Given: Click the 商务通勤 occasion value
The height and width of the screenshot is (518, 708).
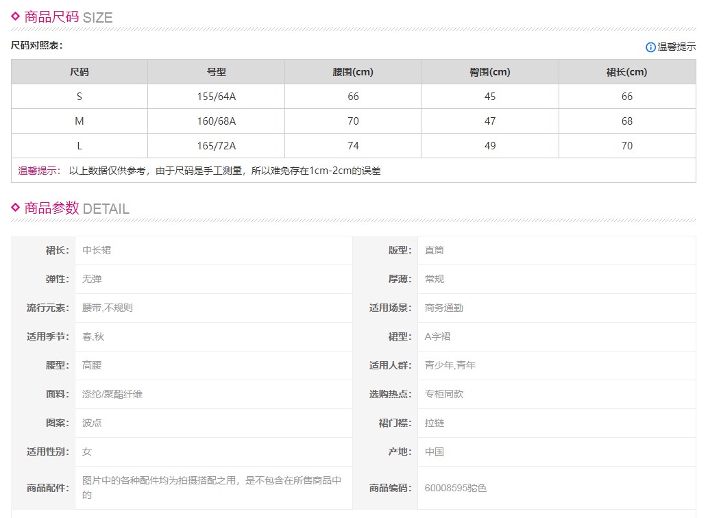Looking at the screenshot, I should (x=444, y=308).
